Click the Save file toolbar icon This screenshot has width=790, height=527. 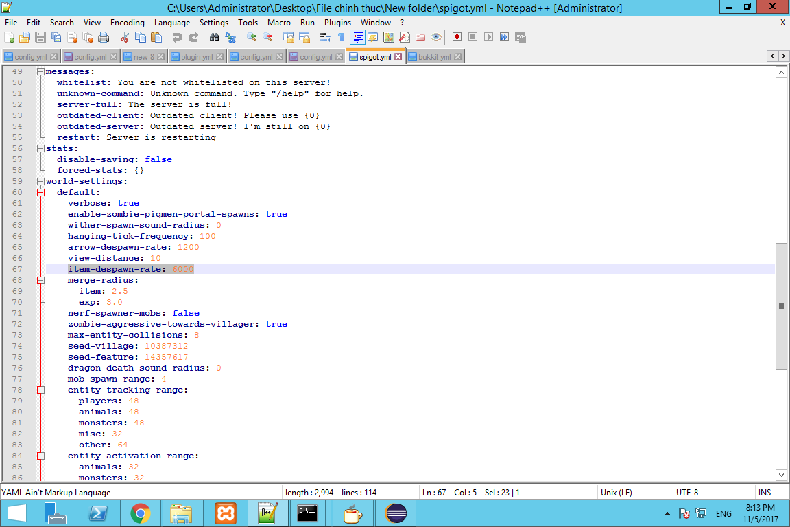(40, 37)
